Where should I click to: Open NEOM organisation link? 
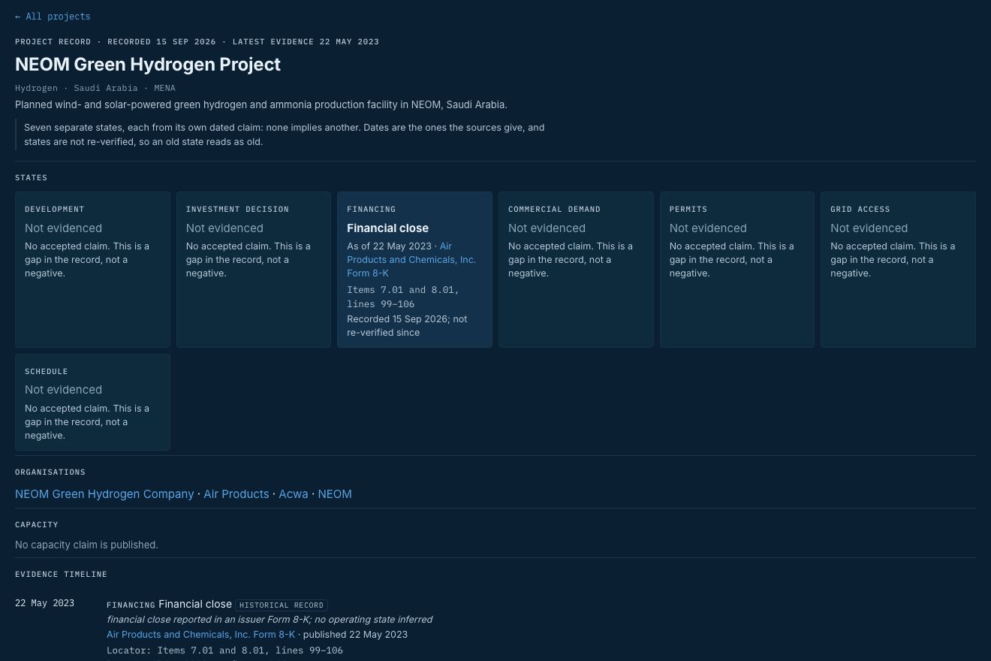(335, 494)
